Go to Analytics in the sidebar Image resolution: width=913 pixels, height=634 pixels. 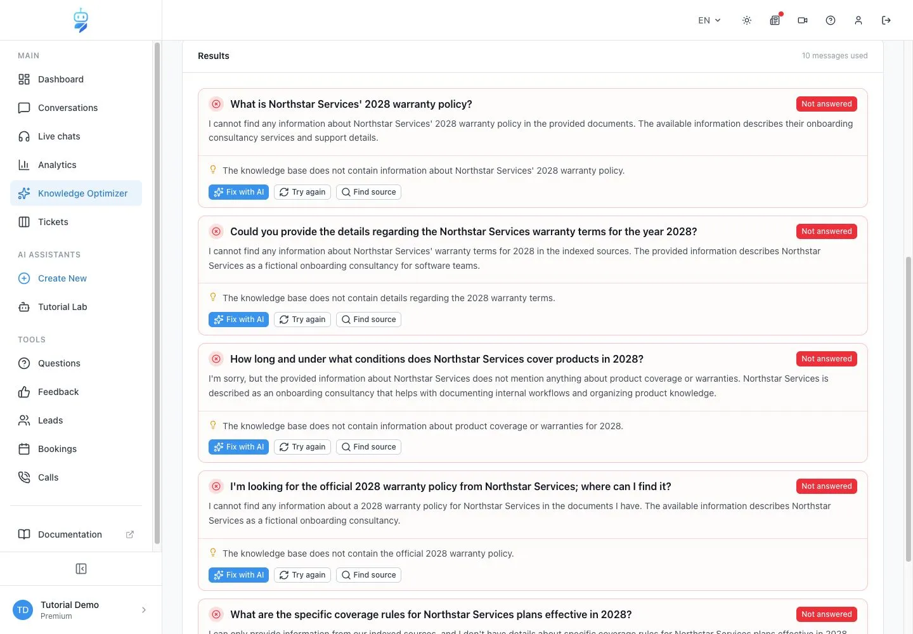pos(76,165)
